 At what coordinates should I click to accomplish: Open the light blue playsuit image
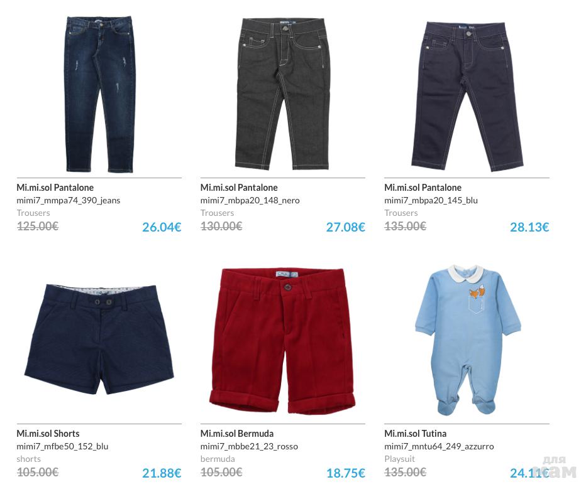pyautogui.click(x=468, y=340)
